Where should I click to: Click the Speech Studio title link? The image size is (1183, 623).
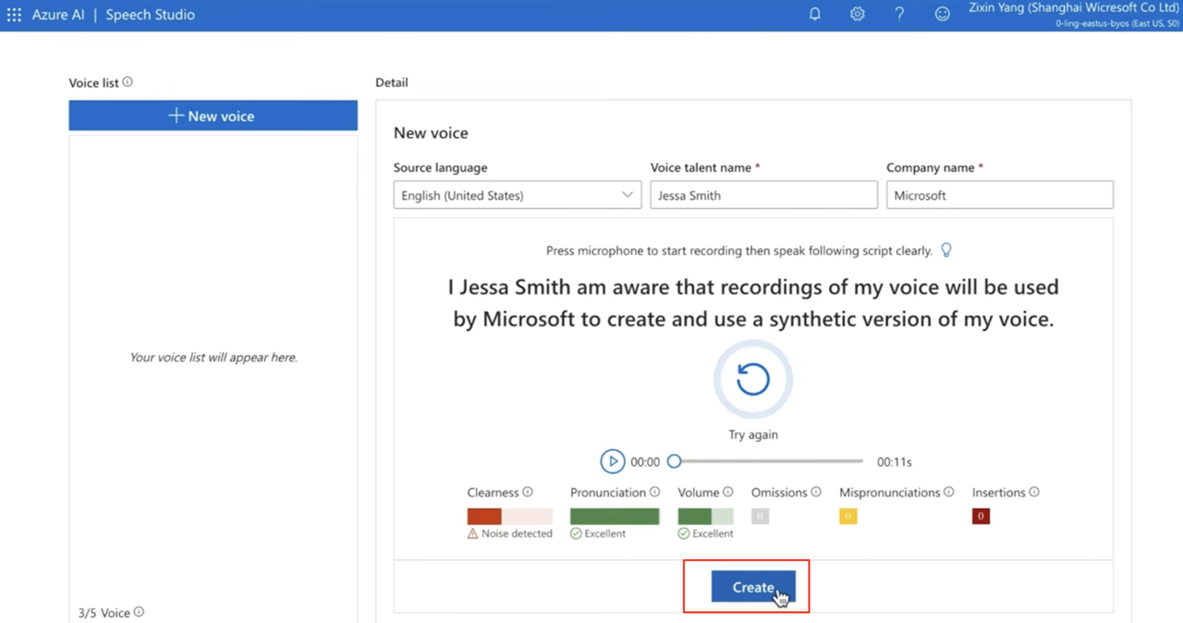[150, 15]
